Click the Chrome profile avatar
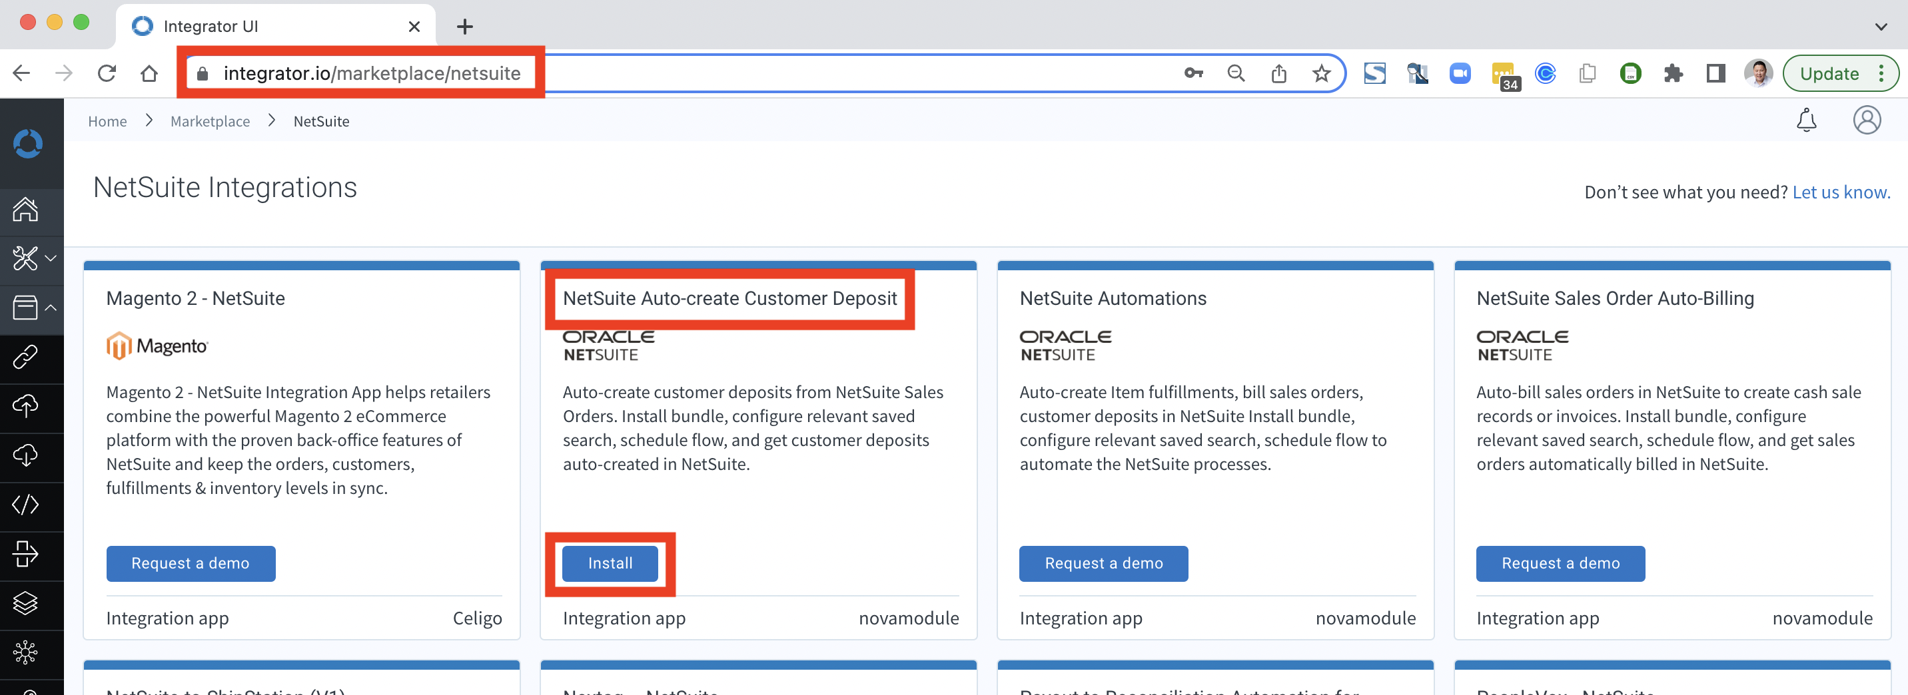1908x695 pixels. (1758, 73)
